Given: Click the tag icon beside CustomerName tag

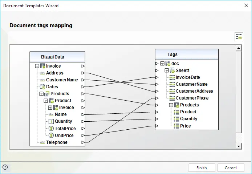Looking at the screenshot, I should (x=172, y=84).
